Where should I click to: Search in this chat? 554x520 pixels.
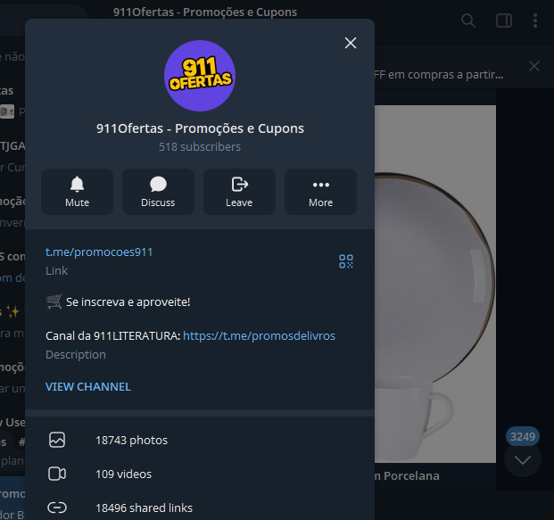[468, 21]
